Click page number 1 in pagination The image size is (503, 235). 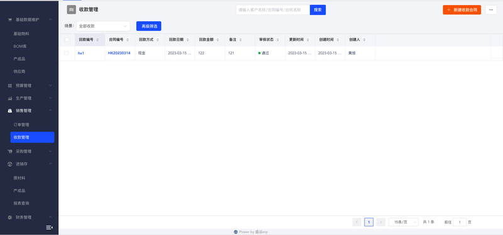point(369,222)
